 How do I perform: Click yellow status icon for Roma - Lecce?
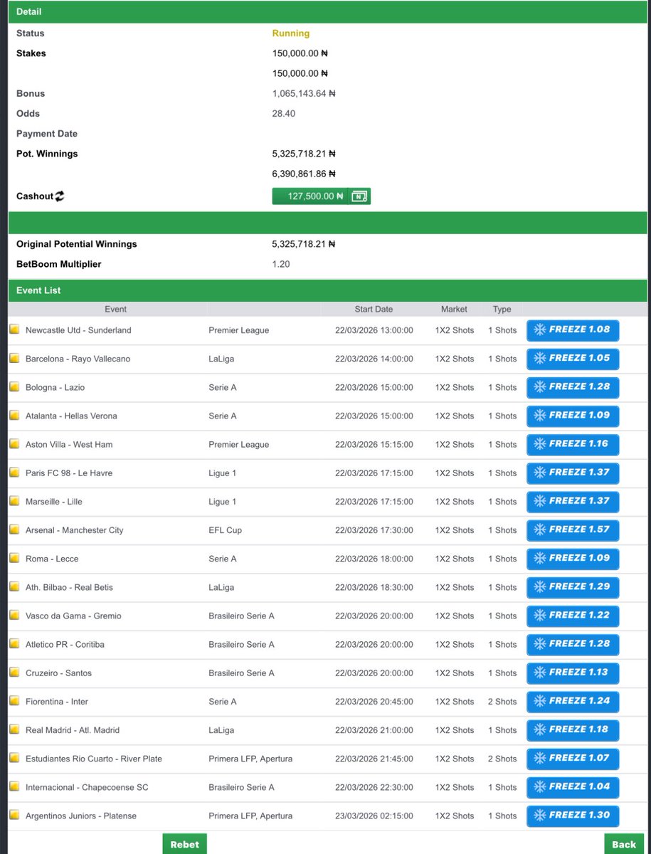click(14, 558)
